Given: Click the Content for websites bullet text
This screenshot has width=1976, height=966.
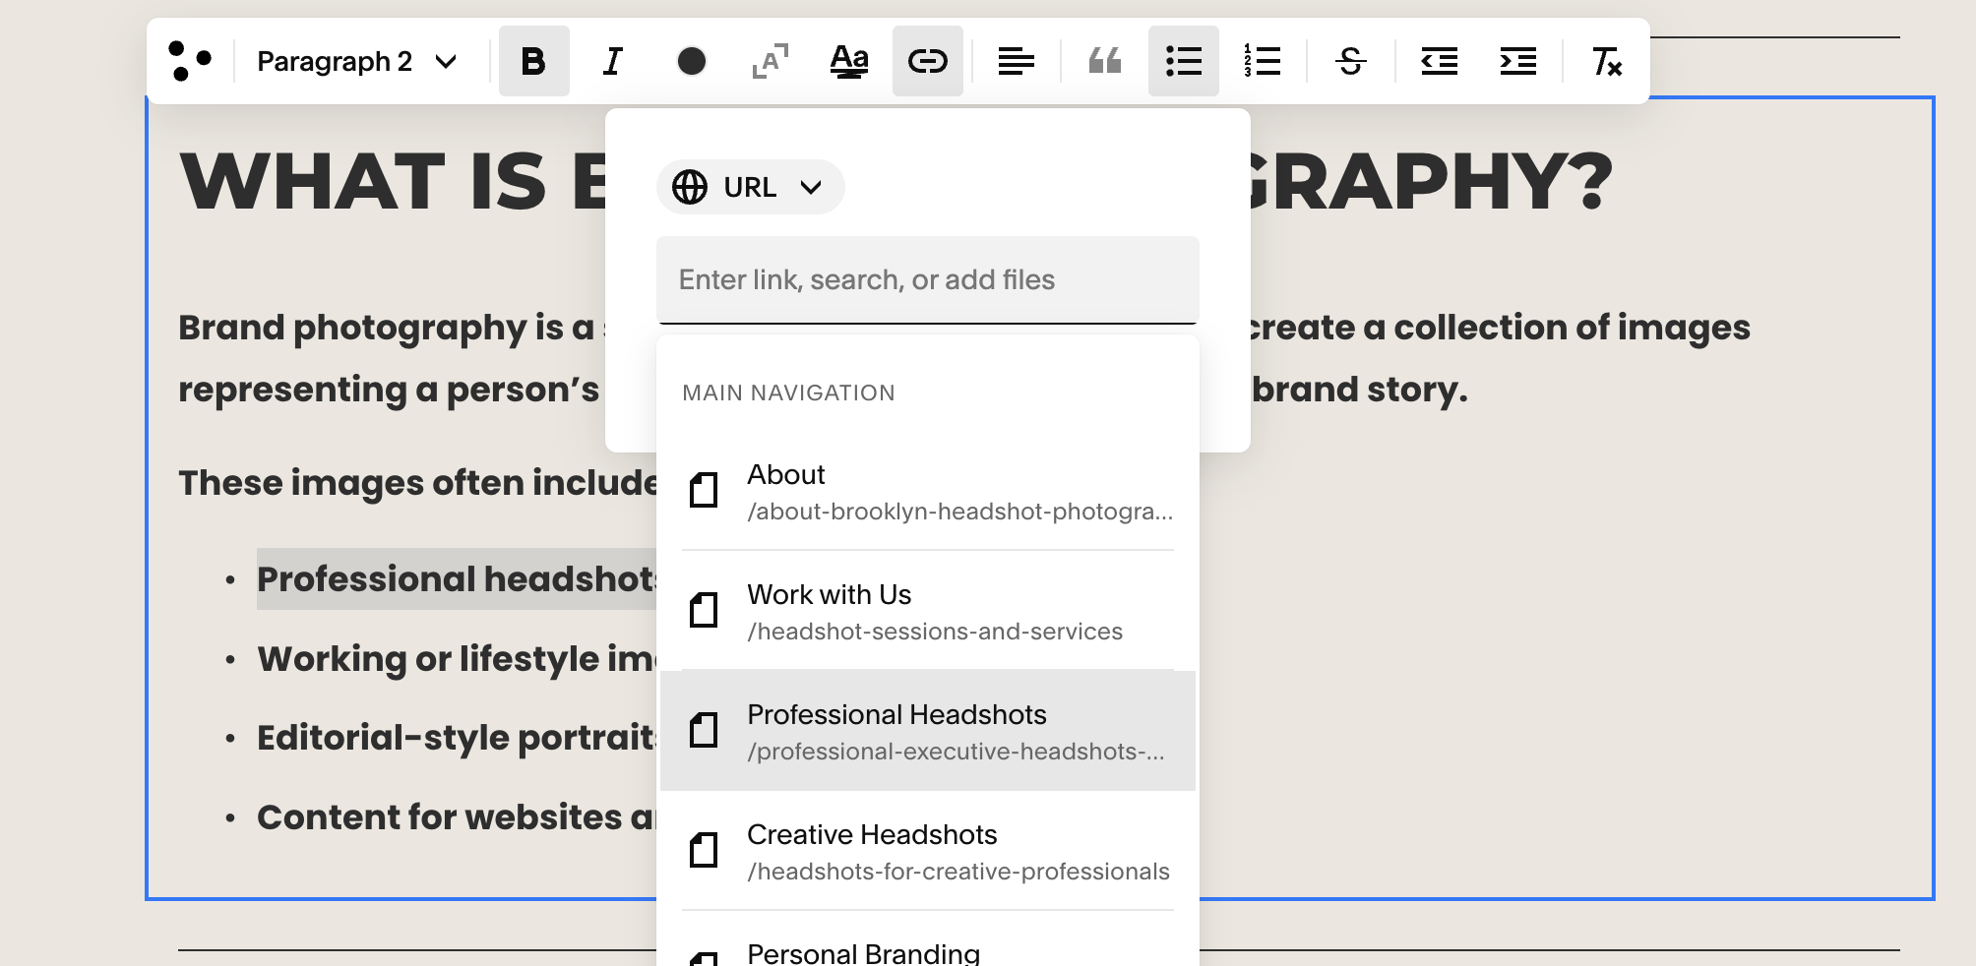Looking at the screenshot, I should click(x=456, y=817).
